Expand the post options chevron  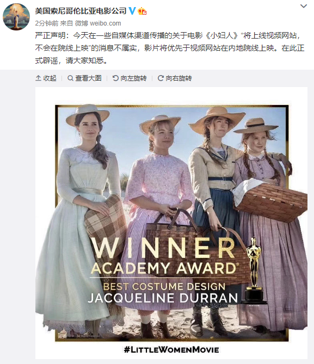tap(304, 7)
